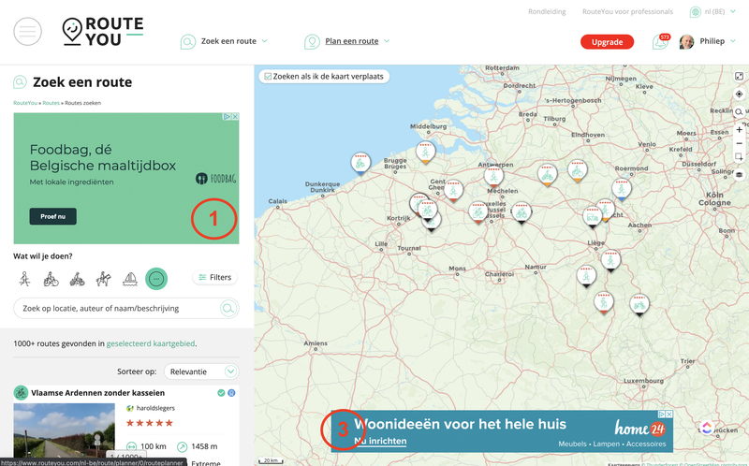This screenshot has width=749, height=466.
Task: Click the 'Zoek een route' page heading
Action: pyautogui.click(x=82, y=82)
